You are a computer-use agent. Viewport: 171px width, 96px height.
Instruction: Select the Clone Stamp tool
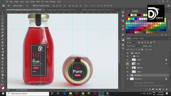point(2,42)
